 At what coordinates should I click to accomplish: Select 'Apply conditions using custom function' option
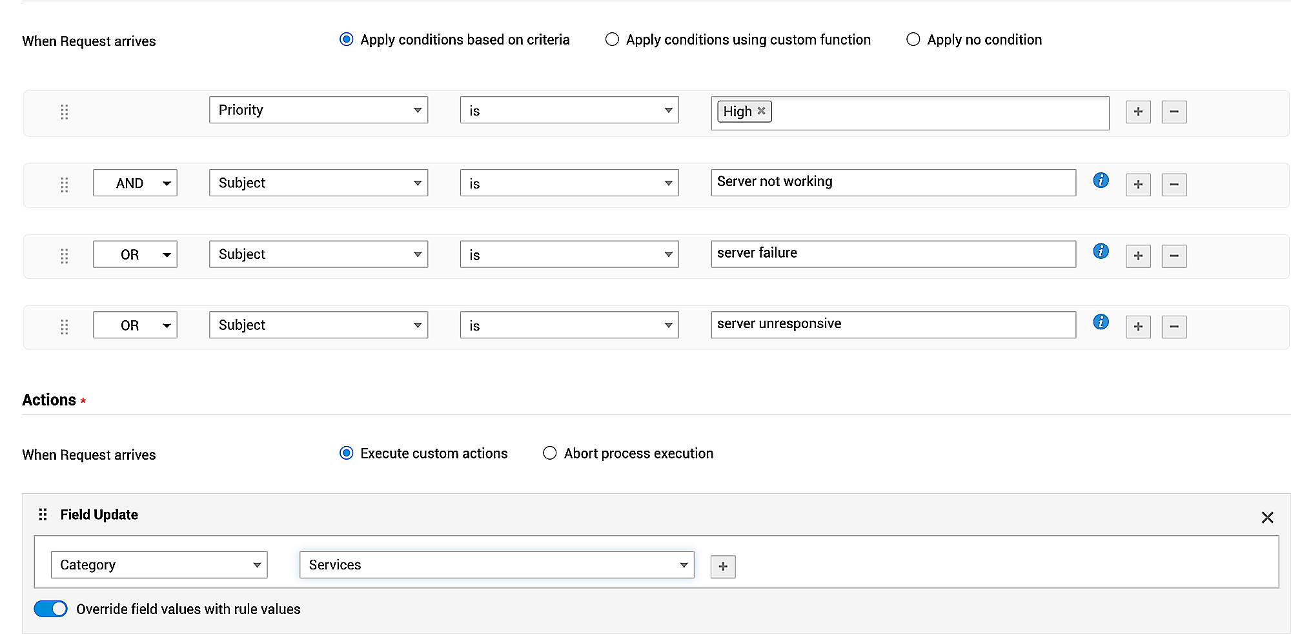[612, 40]
